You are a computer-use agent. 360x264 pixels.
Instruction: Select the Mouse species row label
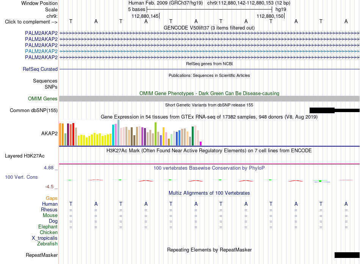click(50, 216)
